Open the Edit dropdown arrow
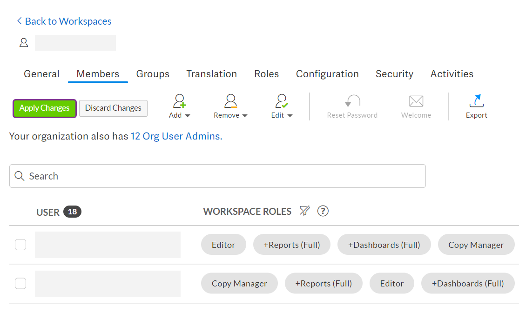519x319 pixels. (x=290, y=115)
